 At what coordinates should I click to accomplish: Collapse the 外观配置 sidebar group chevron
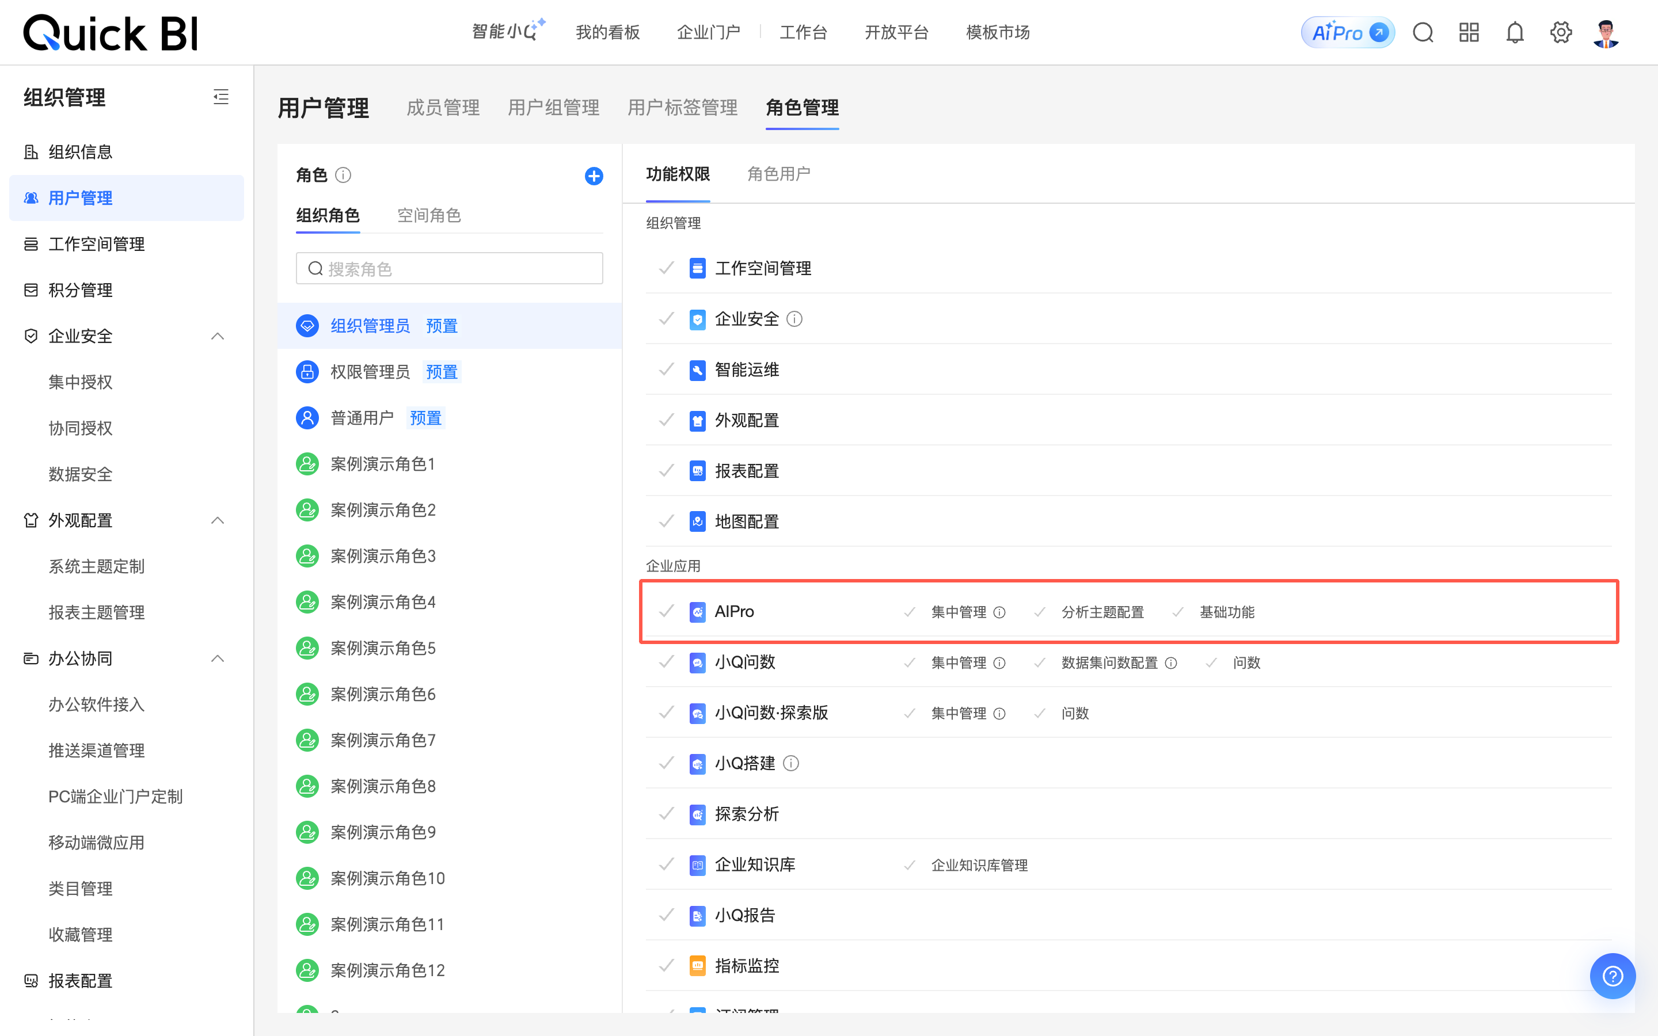tap(218, 521)
